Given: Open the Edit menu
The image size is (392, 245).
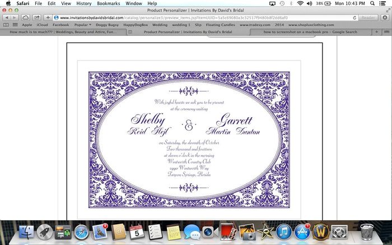Looking at the screenshot, I should click(x=52, y=3).
